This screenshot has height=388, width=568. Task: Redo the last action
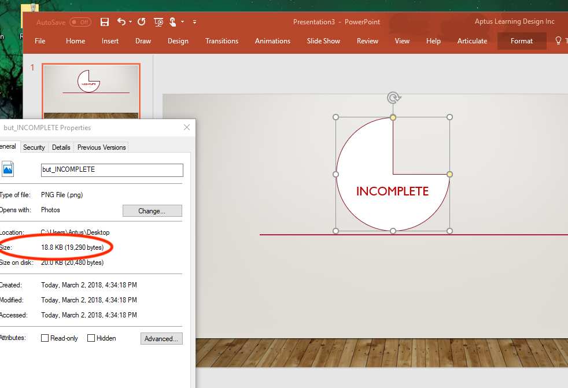pos(141,22)
